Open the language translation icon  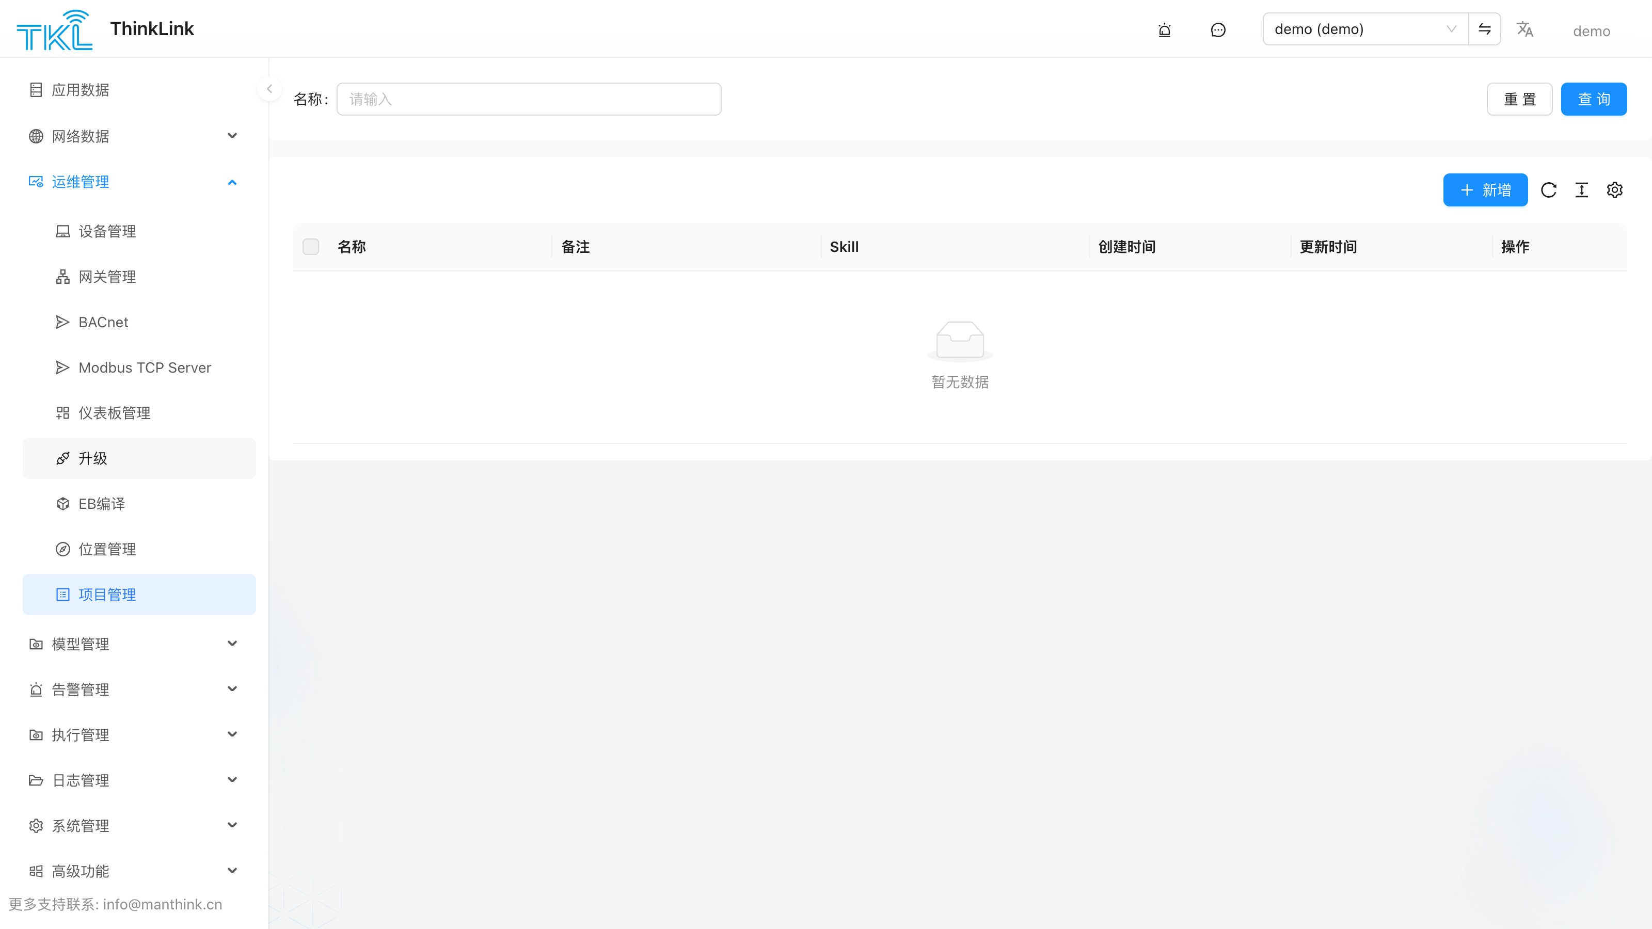[1525, 29]
